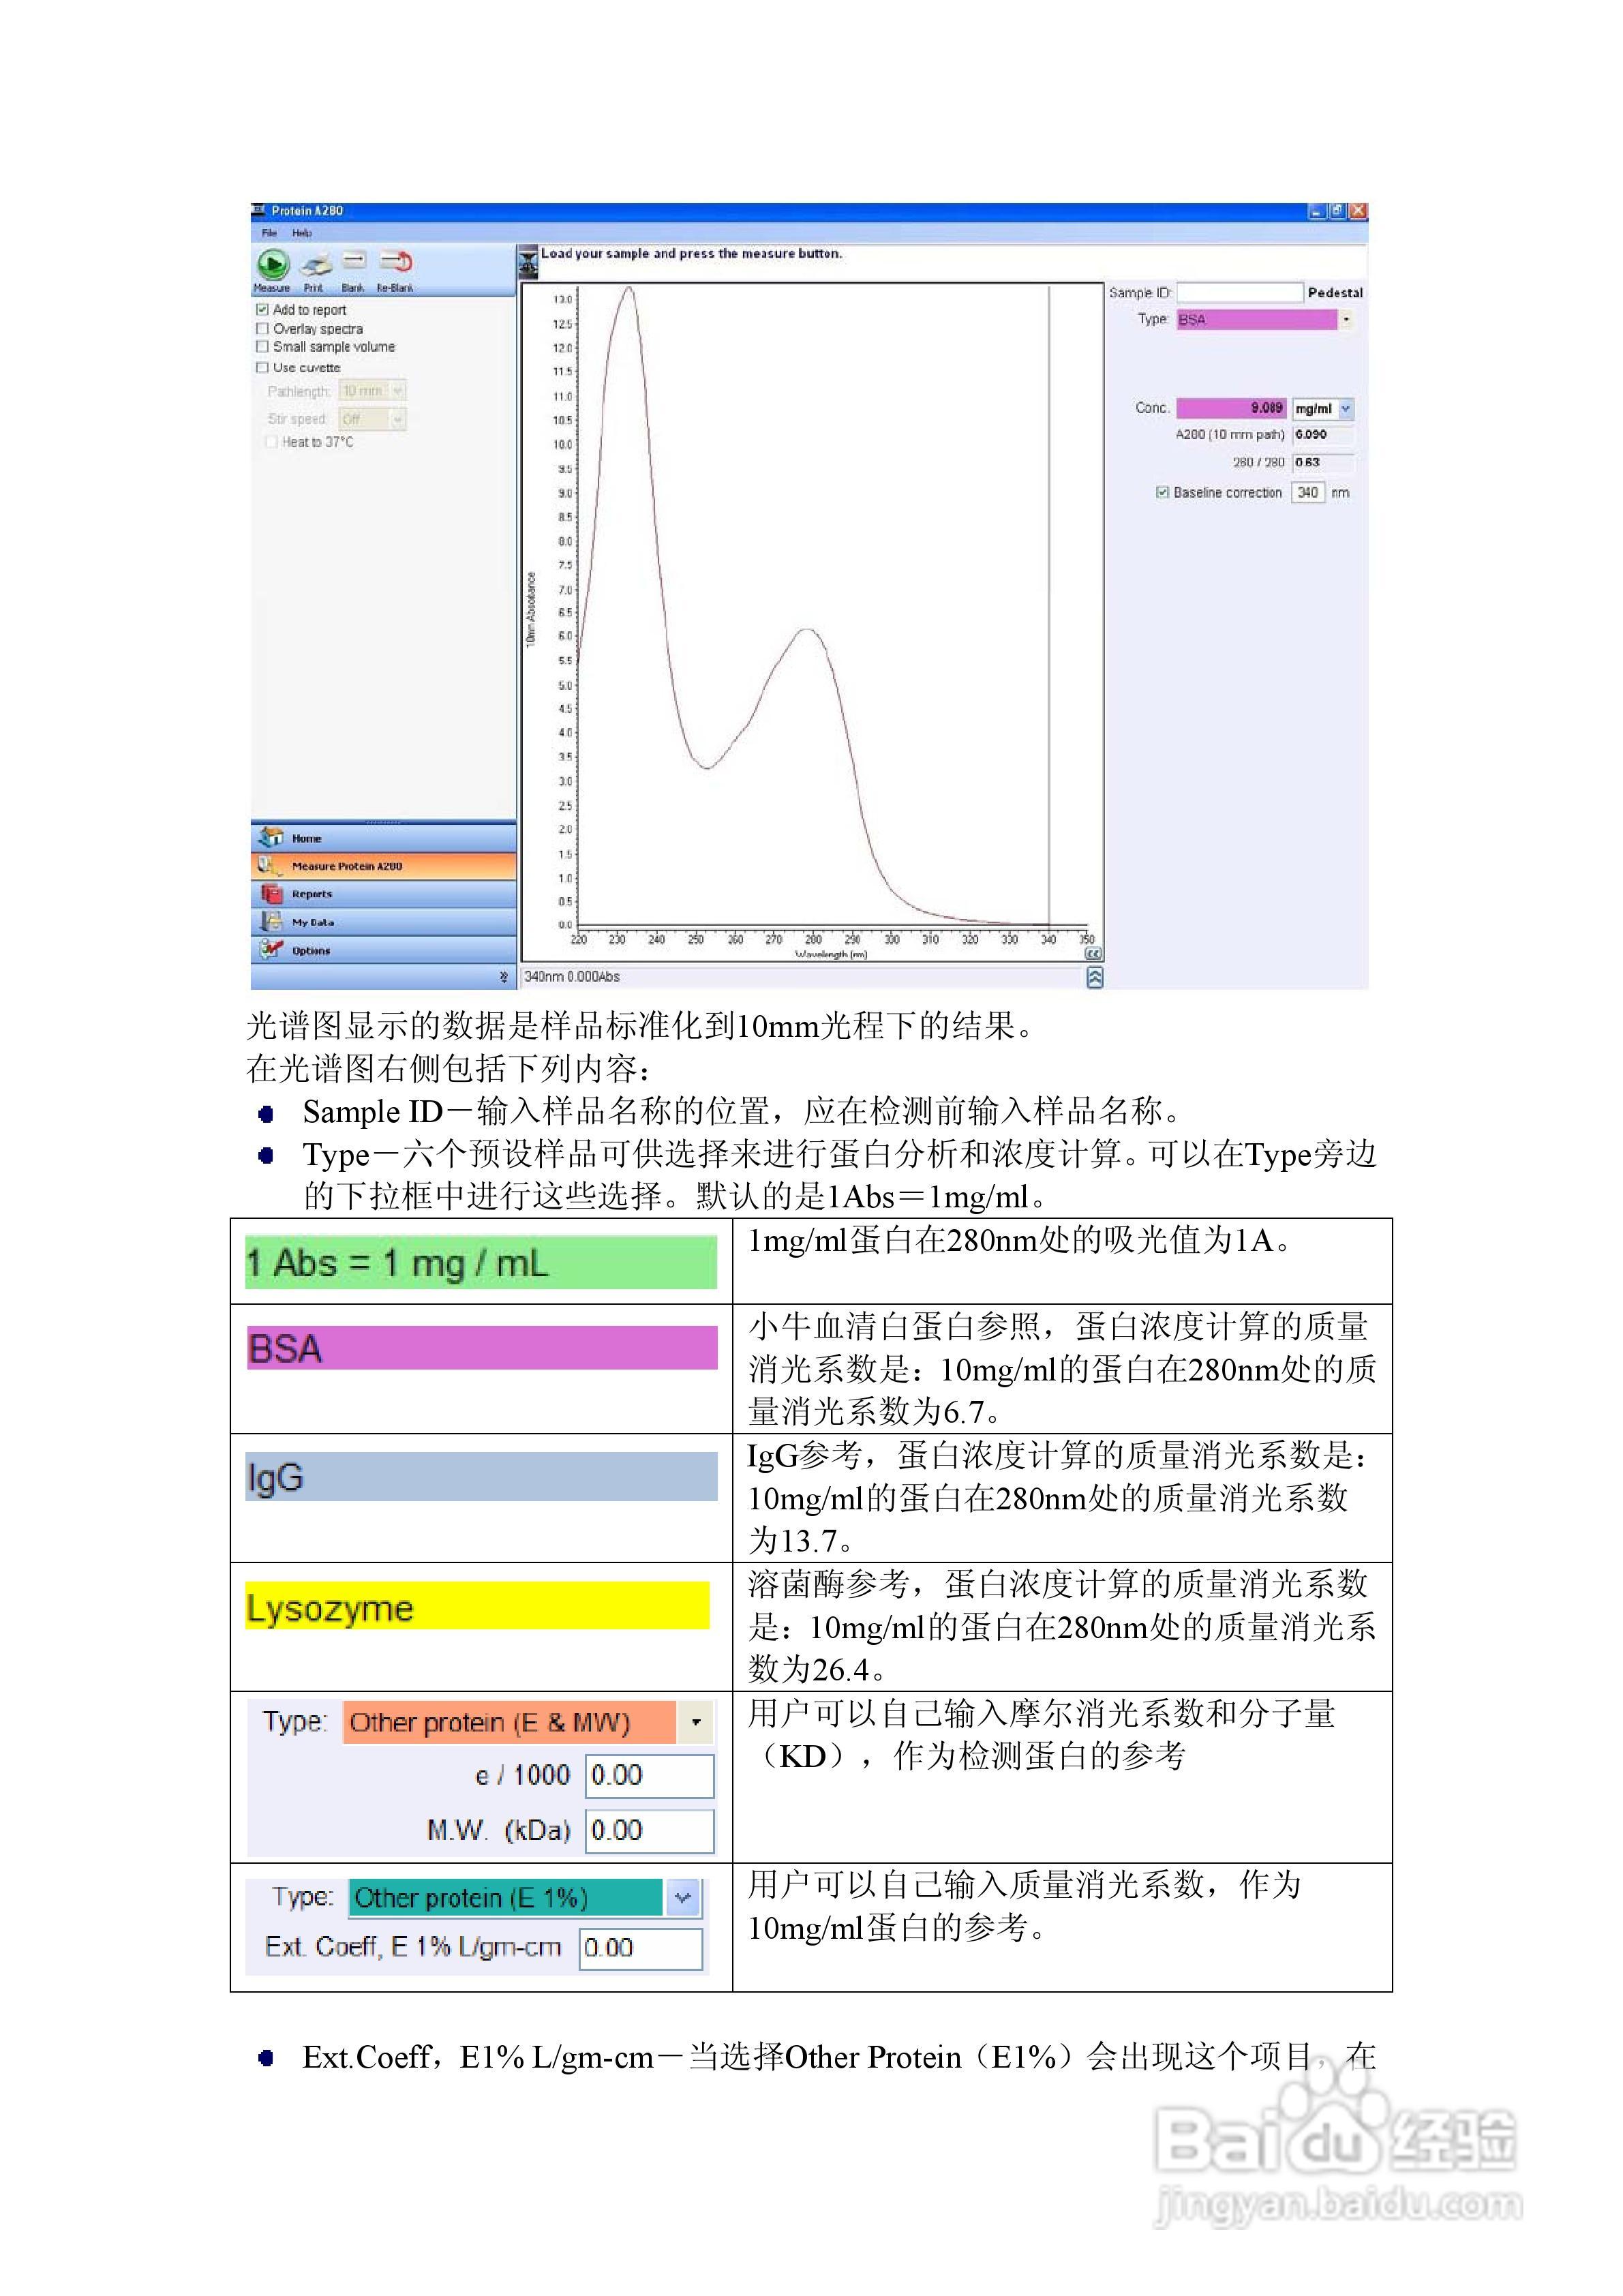Uncheck the Add to report checkbox
1623x2296 pixels.
(263, 310)
